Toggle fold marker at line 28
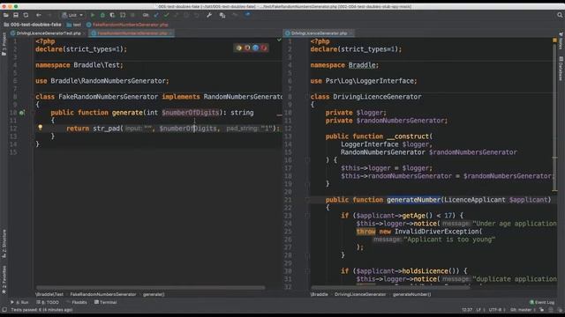The height and width of the screenshot is (317, 565). point(308,254)
